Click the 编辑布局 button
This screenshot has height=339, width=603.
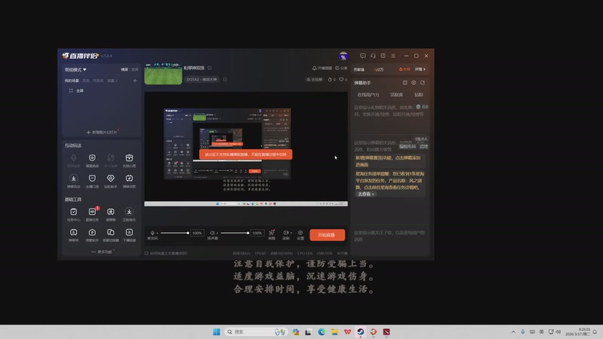(x=407, y=146)
